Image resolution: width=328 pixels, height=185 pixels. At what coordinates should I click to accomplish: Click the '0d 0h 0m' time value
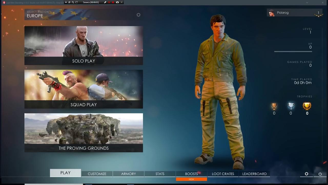[303, 83]
